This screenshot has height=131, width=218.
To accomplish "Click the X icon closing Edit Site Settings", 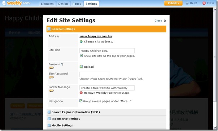I will (165, 21).
